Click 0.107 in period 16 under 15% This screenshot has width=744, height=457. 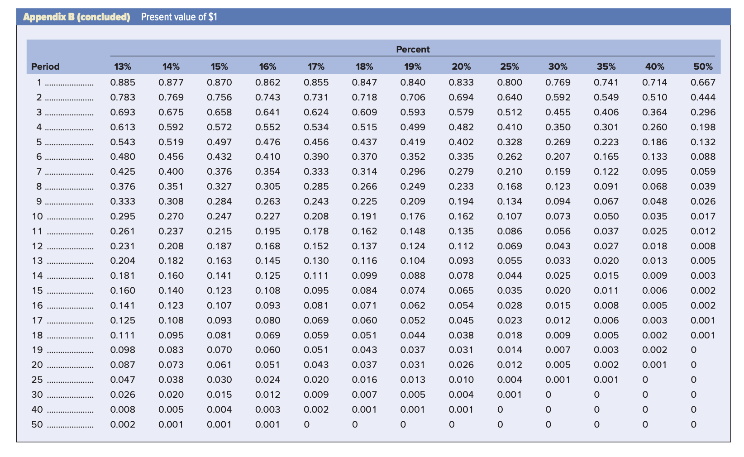pyautogui.click(x=219, y=305)
